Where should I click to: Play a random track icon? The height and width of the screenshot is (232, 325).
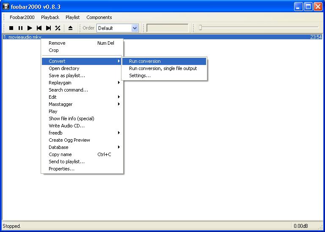(58, 28)
